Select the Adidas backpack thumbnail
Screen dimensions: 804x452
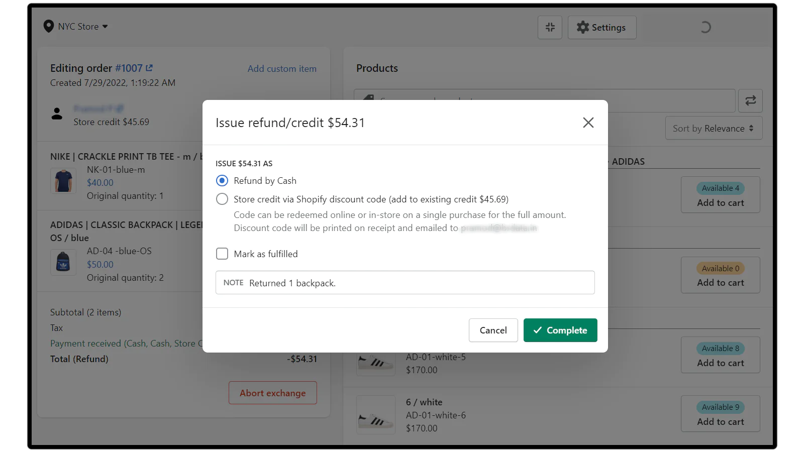63,262
